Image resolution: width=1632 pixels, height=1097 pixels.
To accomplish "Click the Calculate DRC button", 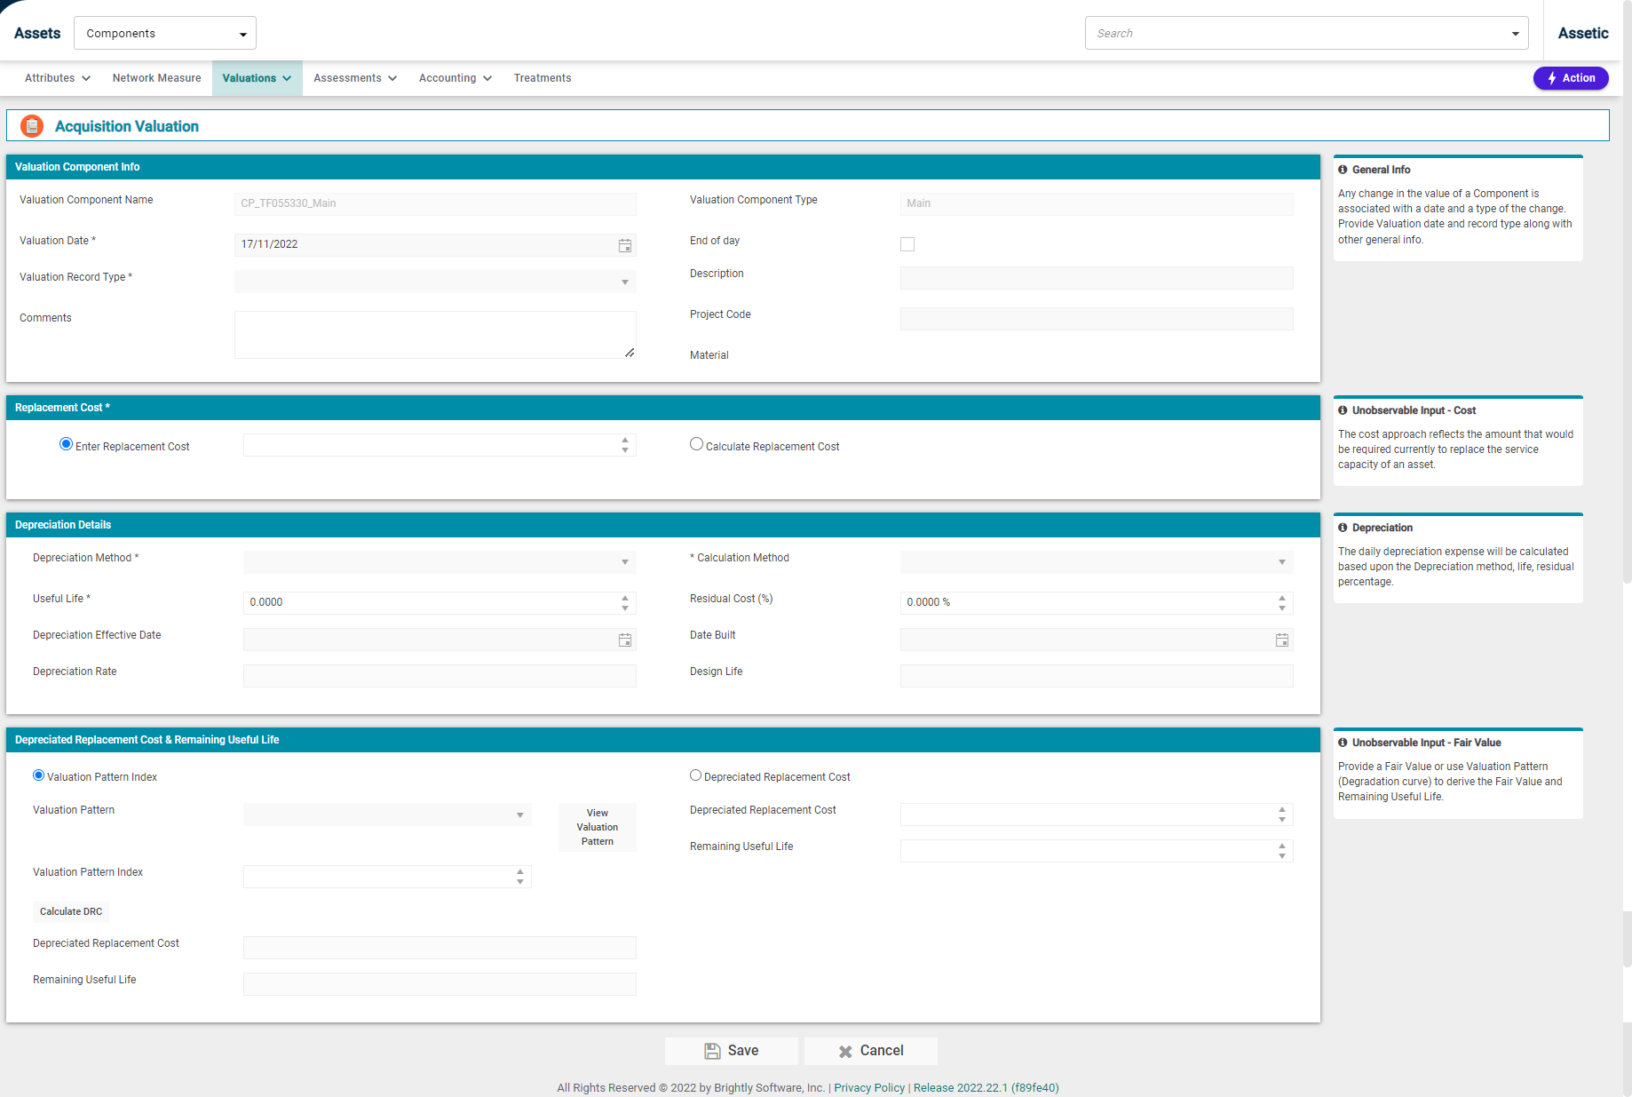I will point(71,911).
